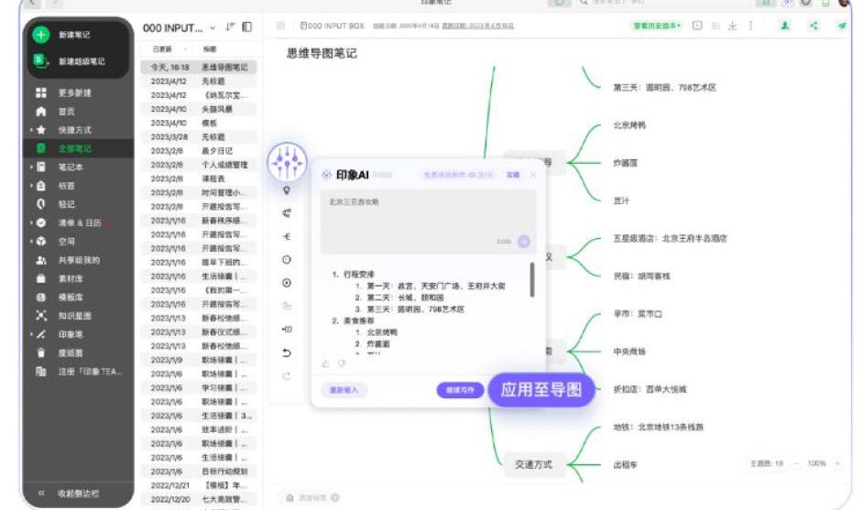Click the undo arrow in mind map toolbar

[287, 353]
